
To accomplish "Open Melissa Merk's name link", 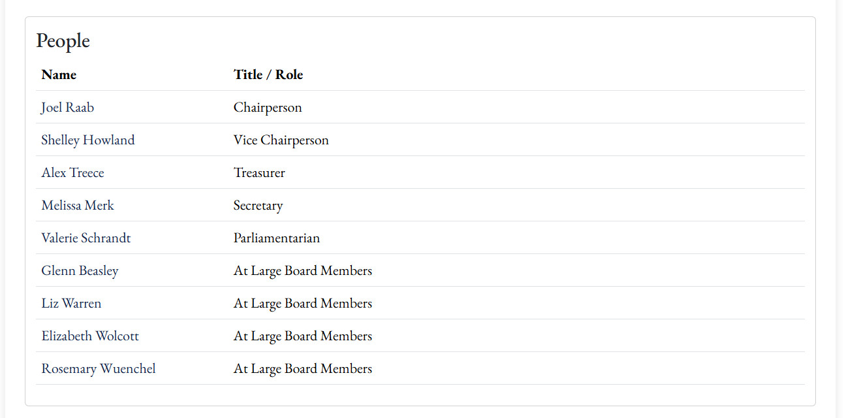I will 78,205.
